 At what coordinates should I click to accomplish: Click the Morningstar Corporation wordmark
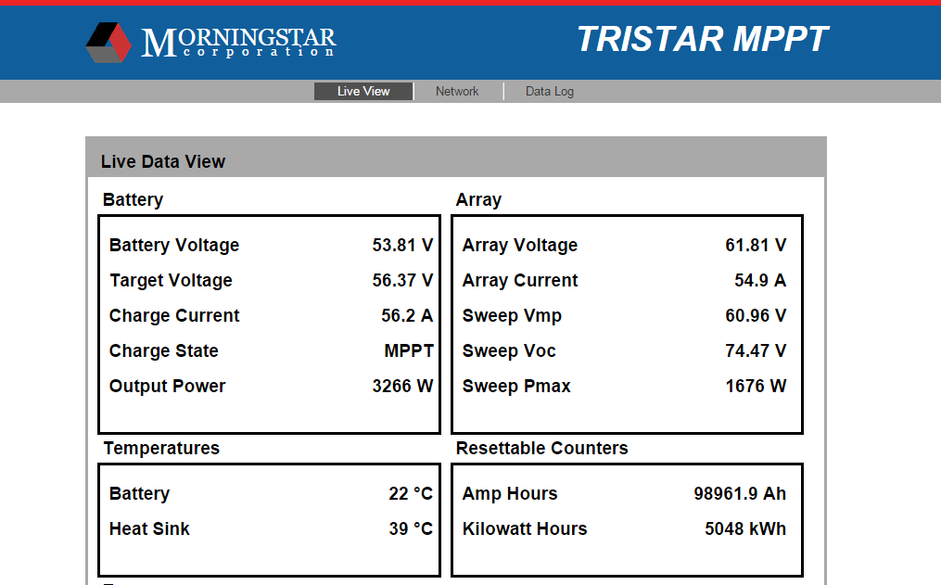238,42
